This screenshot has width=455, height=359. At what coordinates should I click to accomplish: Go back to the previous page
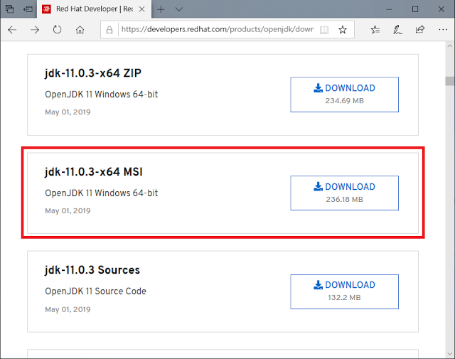pyautogui.click(x=12, y=30)
